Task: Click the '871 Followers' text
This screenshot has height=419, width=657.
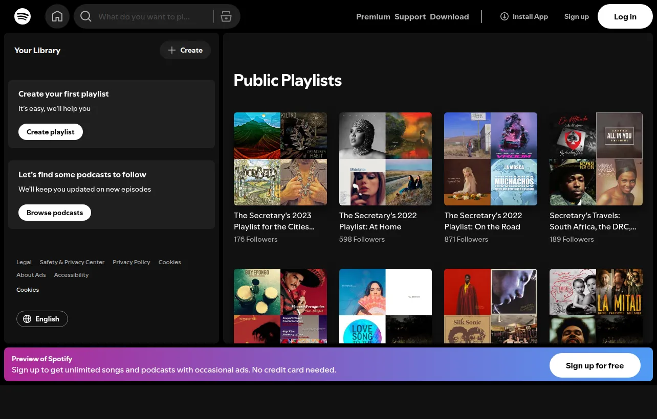Action: pyautogui.click(x=466, y=239)
